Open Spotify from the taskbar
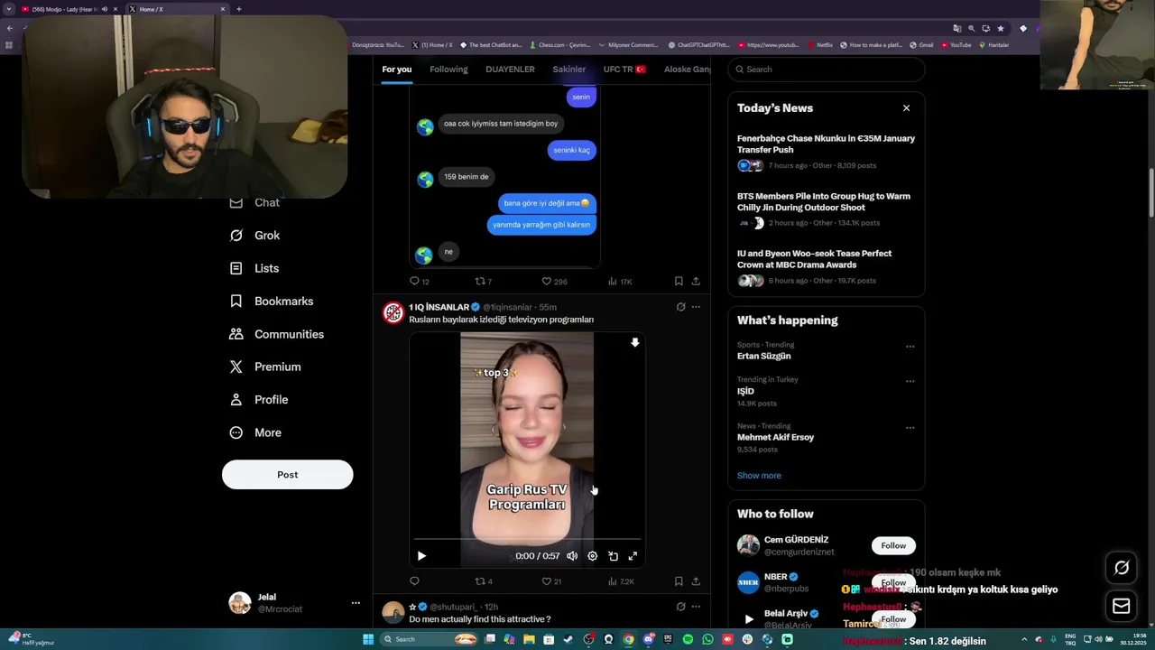1155x650 pixels. (688, 639)
